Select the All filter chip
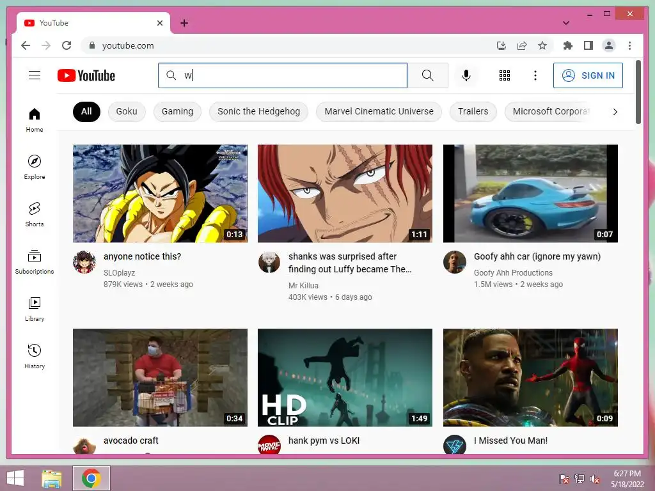 coord(86,111)
